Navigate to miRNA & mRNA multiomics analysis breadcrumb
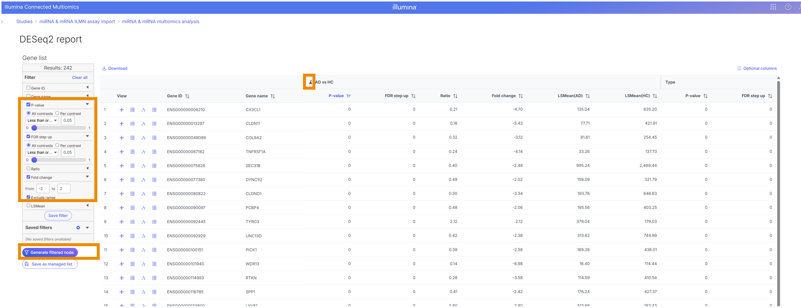This screenshot has height=308, width=801. pyautogui.click(x=160, y=21)
